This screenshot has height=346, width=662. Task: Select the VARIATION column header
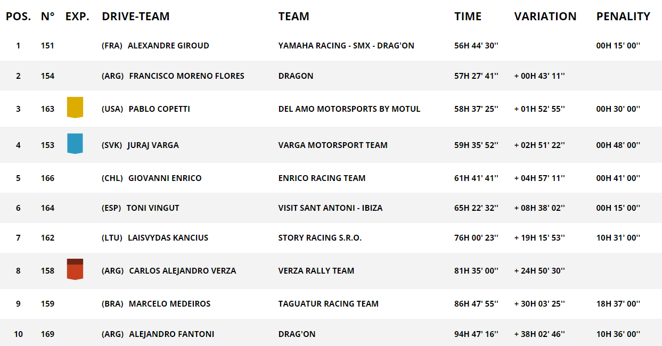[545, 17]
